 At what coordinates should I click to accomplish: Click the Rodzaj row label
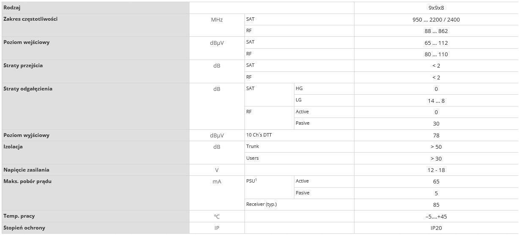pos(12,8)
